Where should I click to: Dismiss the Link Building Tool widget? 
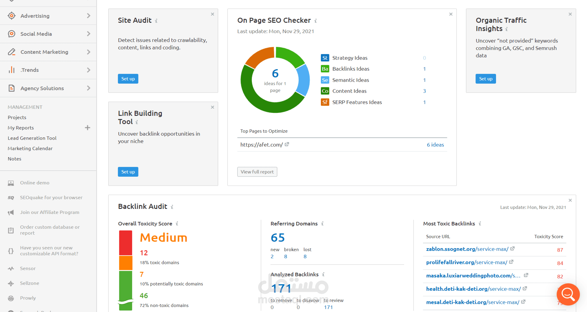tap(212, 107)
